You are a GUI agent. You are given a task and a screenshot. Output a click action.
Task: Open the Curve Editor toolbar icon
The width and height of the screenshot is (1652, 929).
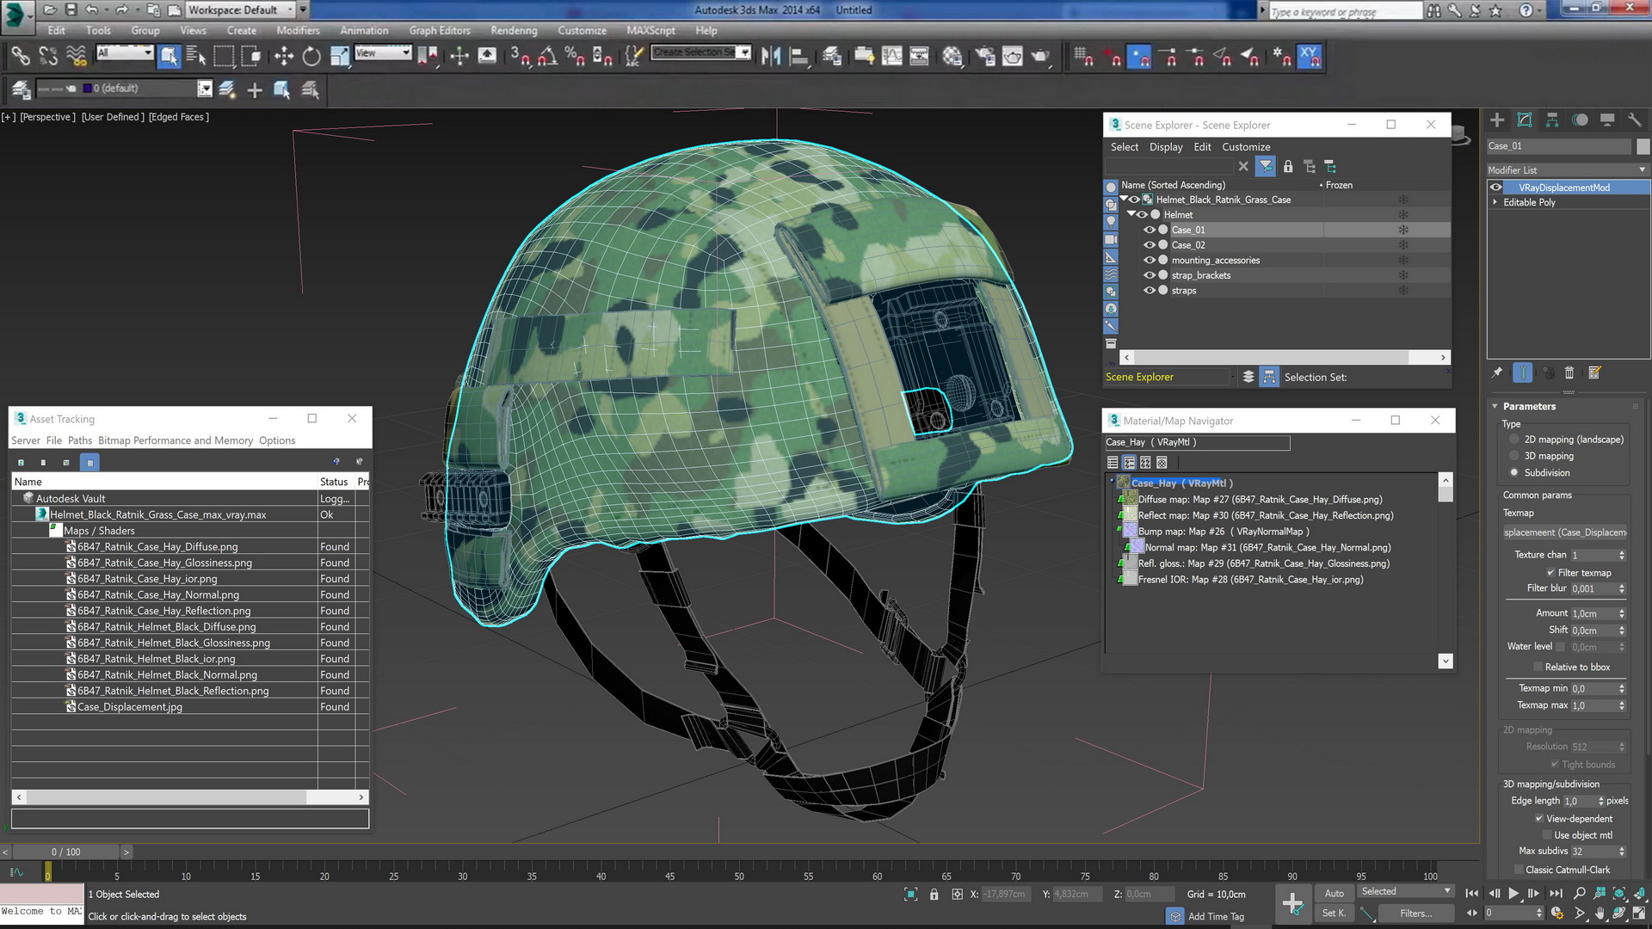pos(892,57)
